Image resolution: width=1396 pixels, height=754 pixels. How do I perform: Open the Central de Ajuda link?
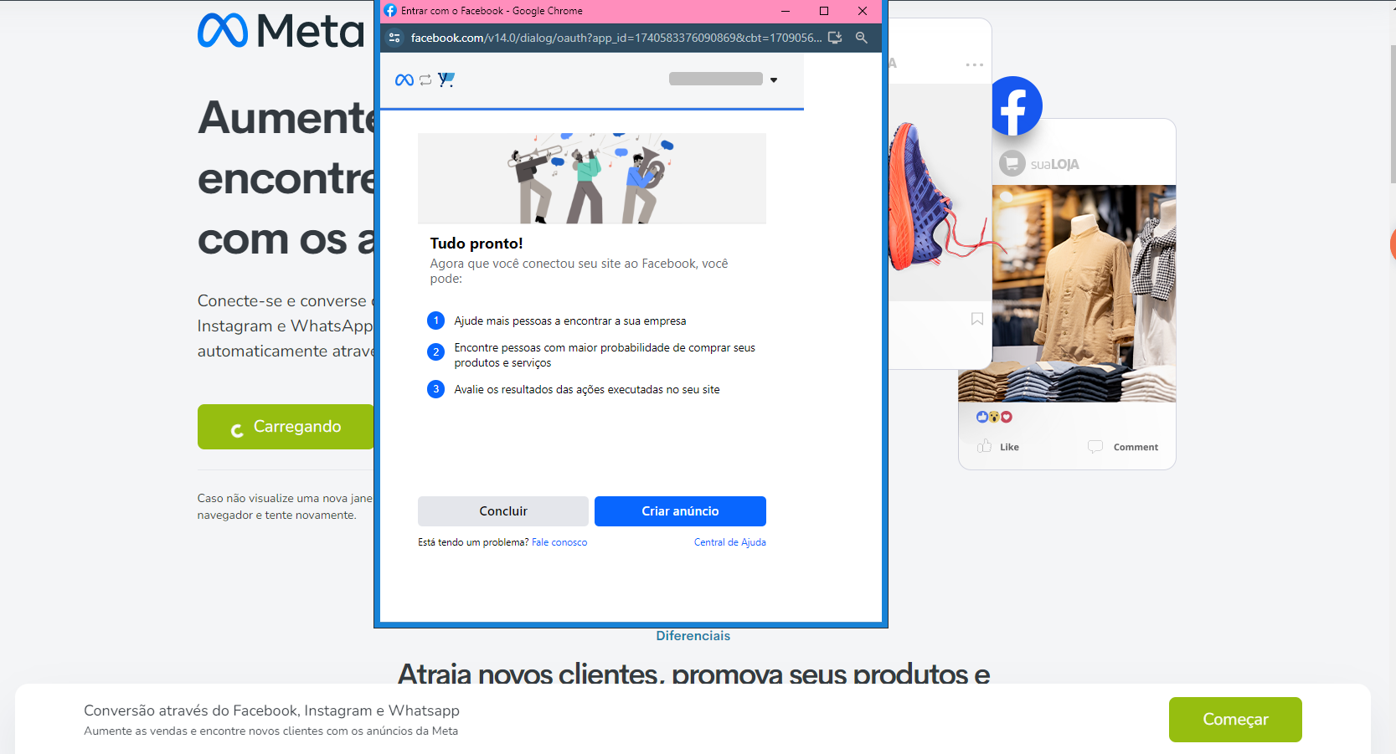[729, 542]
